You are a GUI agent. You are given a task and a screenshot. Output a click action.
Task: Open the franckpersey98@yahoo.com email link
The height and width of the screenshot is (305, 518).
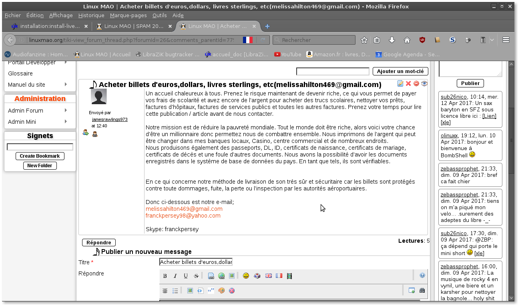183,216
